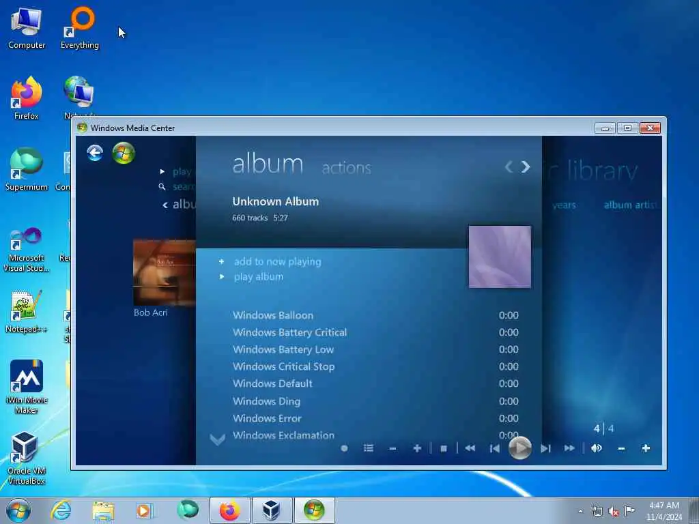Go back via the 'albu' chevron at left
The height and width of the screenshot is (524, 699).
[x=165, y=205]
